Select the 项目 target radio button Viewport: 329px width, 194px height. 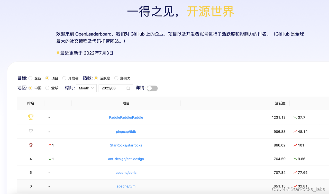(47, 78)
